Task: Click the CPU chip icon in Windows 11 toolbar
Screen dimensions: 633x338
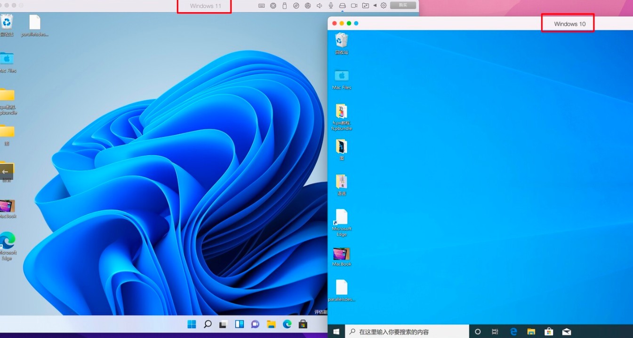Action: click(273, 6)
